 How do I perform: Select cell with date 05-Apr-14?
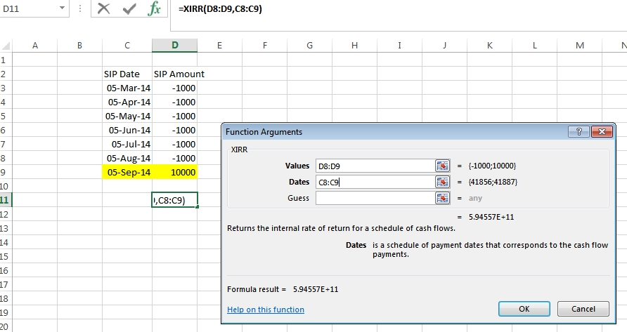[127, 102]
